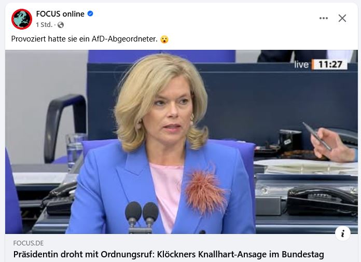Image resolution: width=361 pixels, height=262 pixels.
Task: Open the three-dot post options menu
Action: point(324,18)
